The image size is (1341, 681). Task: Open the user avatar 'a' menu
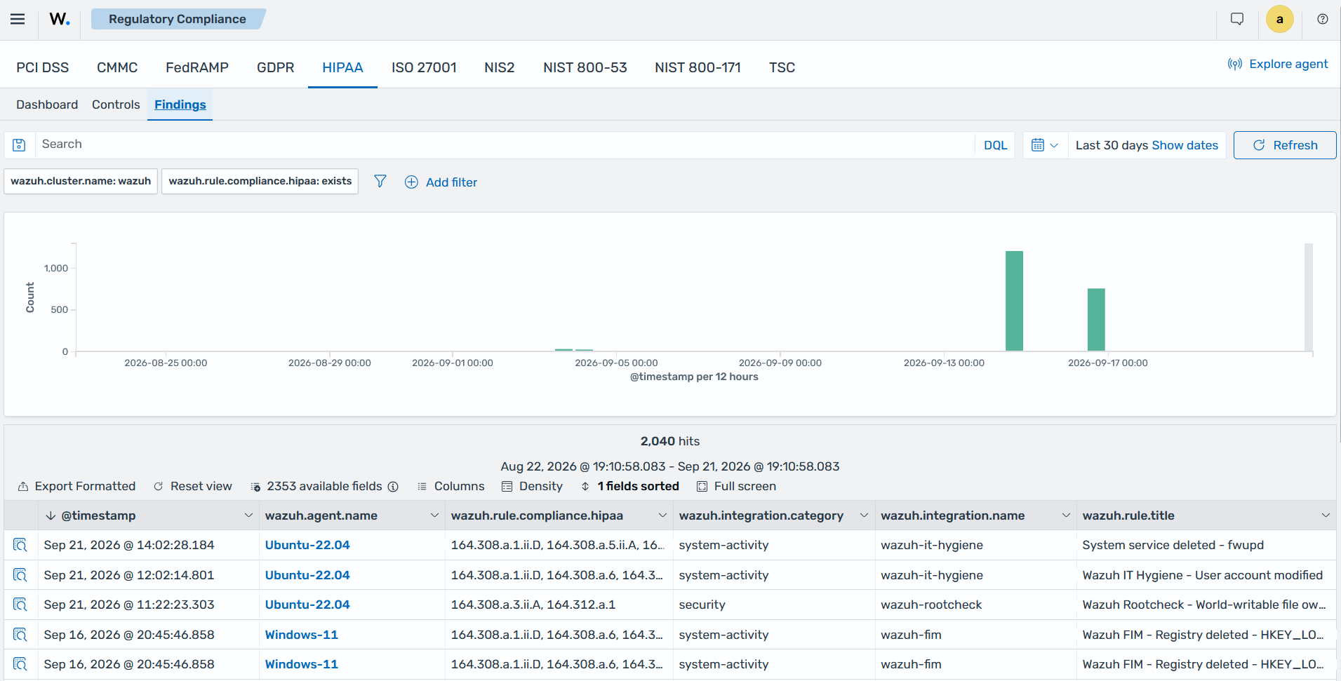(x=1279, y=19)
